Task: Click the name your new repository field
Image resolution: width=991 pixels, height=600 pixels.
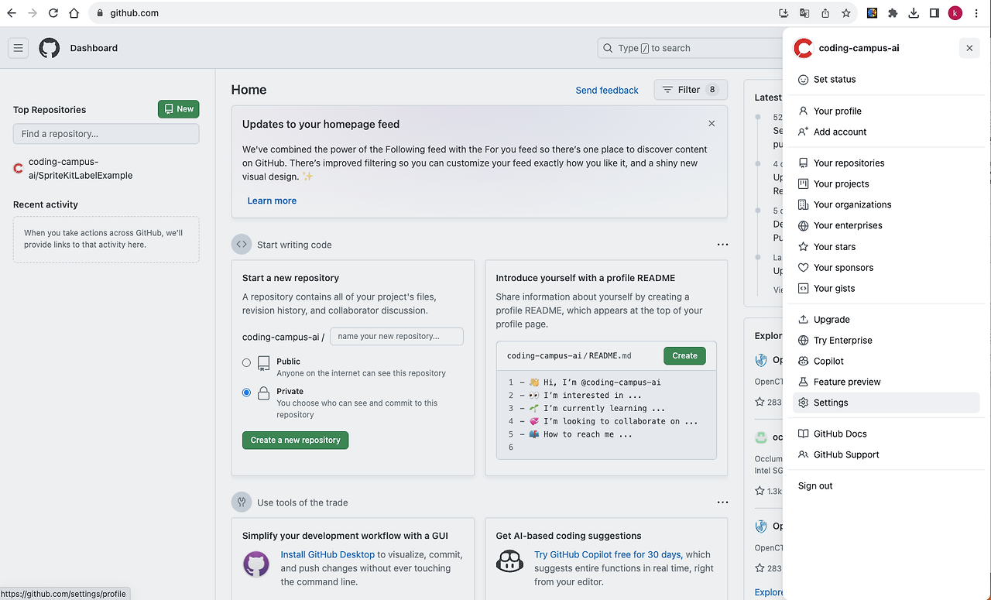Action: (396, 336)
